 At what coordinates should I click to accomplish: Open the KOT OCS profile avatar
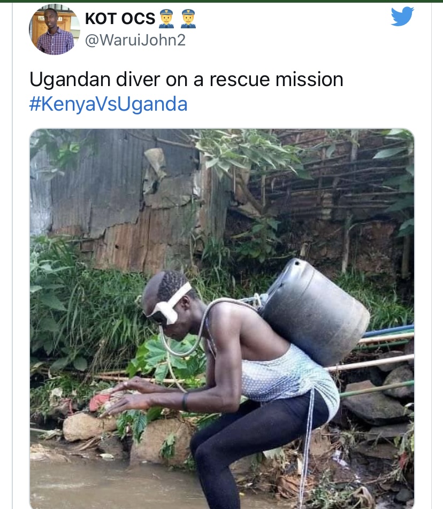54,29
